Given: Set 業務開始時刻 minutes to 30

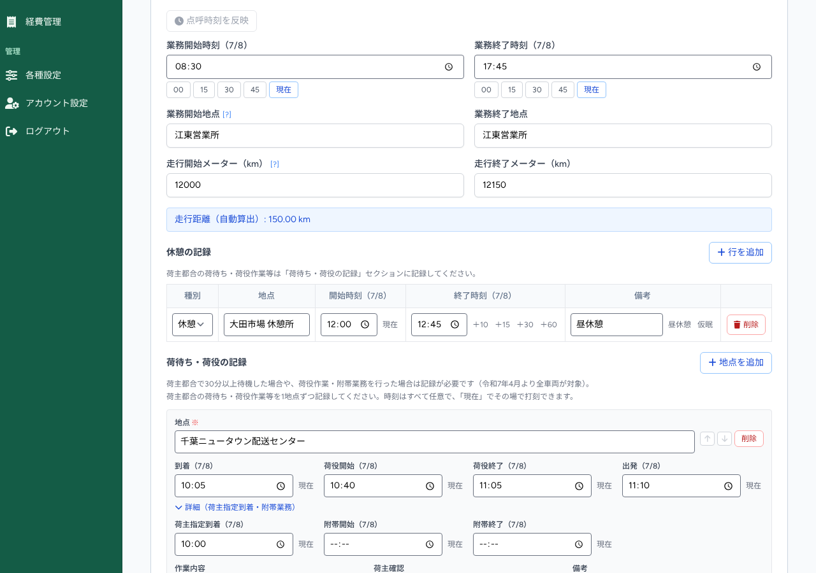Looking at the screenshot, I should [229, 90].
